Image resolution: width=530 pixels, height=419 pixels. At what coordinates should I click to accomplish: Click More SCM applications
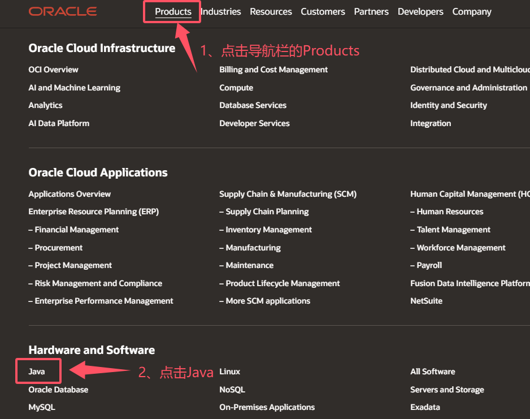(264, 301)
